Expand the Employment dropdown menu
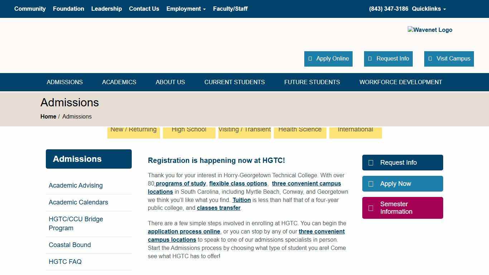 pyautogui.click(x=186, y=9)
